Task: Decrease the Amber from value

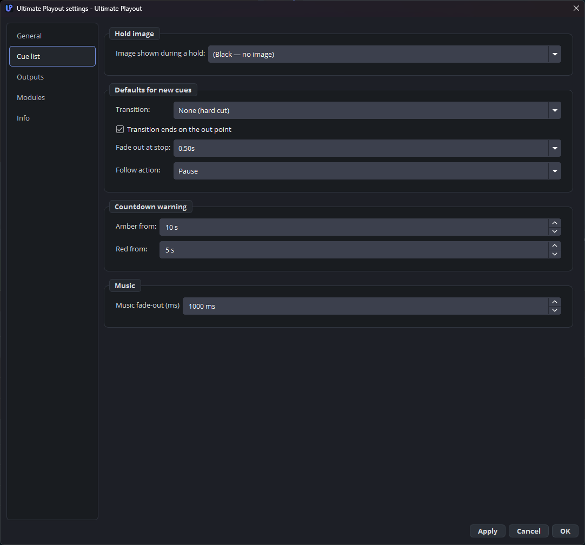Action: (x=555, y=231)
